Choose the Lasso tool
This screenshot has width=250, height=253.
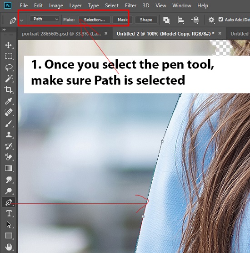pos(8,67)
